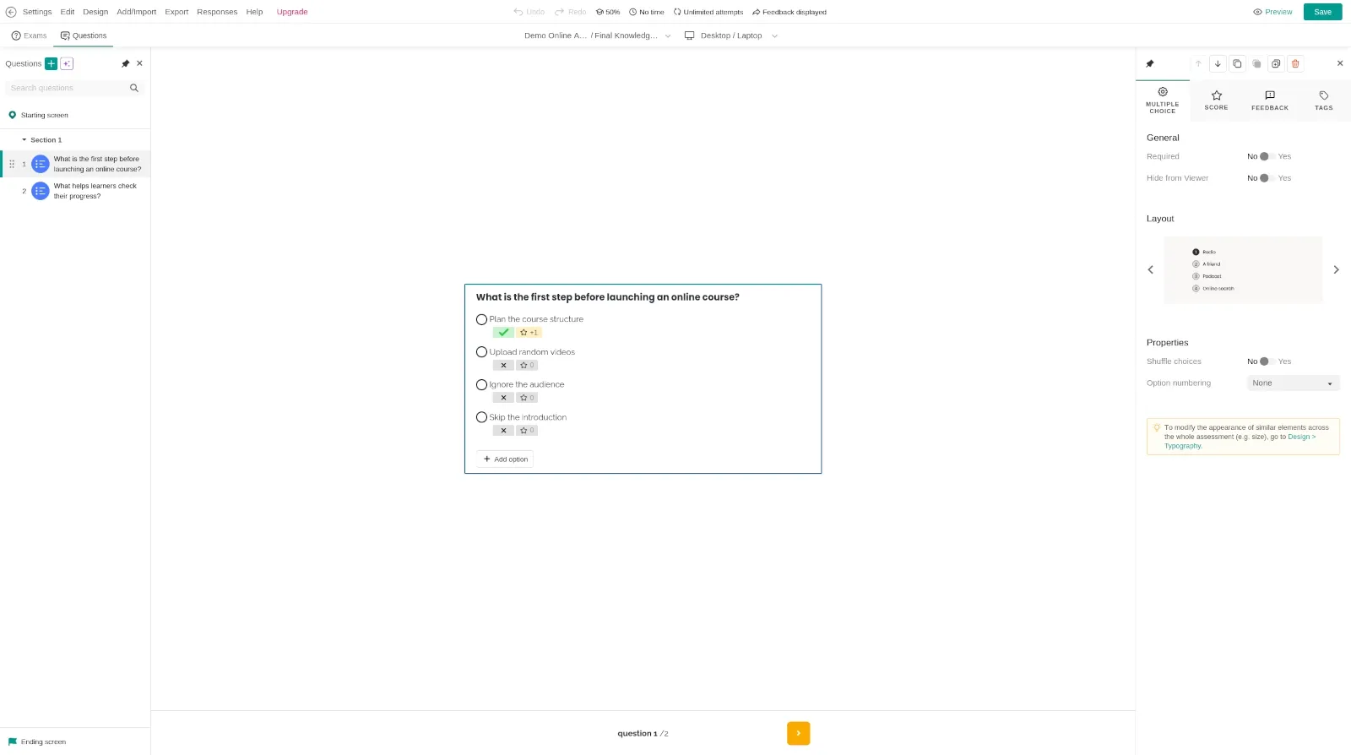Screen dimensions: 1351x755
Task: Open the Feedback tab in properties panel
Action: click(x=1270, y=100)
